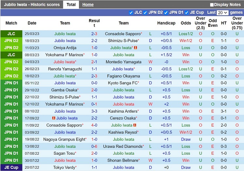Uncheck the JLC competition filter

tap(131, 13)
